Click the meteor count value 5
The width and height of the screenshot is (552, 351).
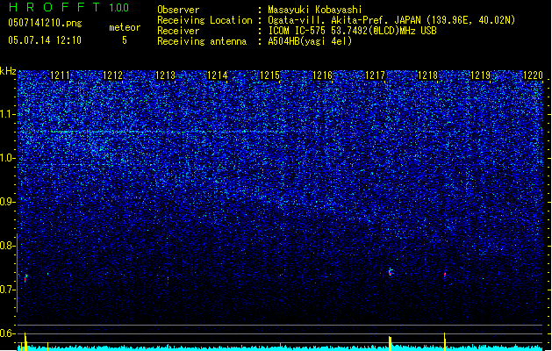tap(125, 40)
